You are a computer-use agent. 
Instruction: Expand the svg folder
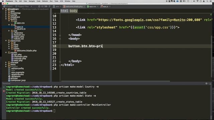click(x=9, y=31)
